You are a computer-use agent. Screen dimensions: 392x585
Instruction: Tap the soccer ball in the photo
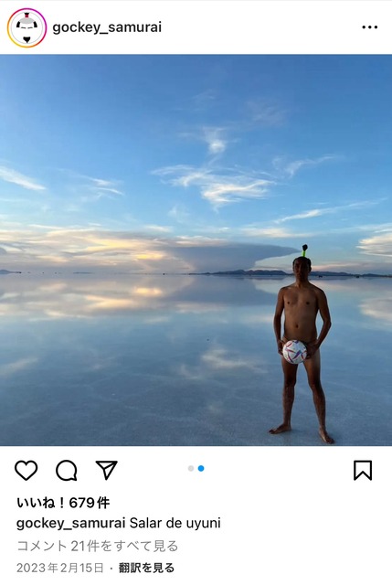pos(294,352)
